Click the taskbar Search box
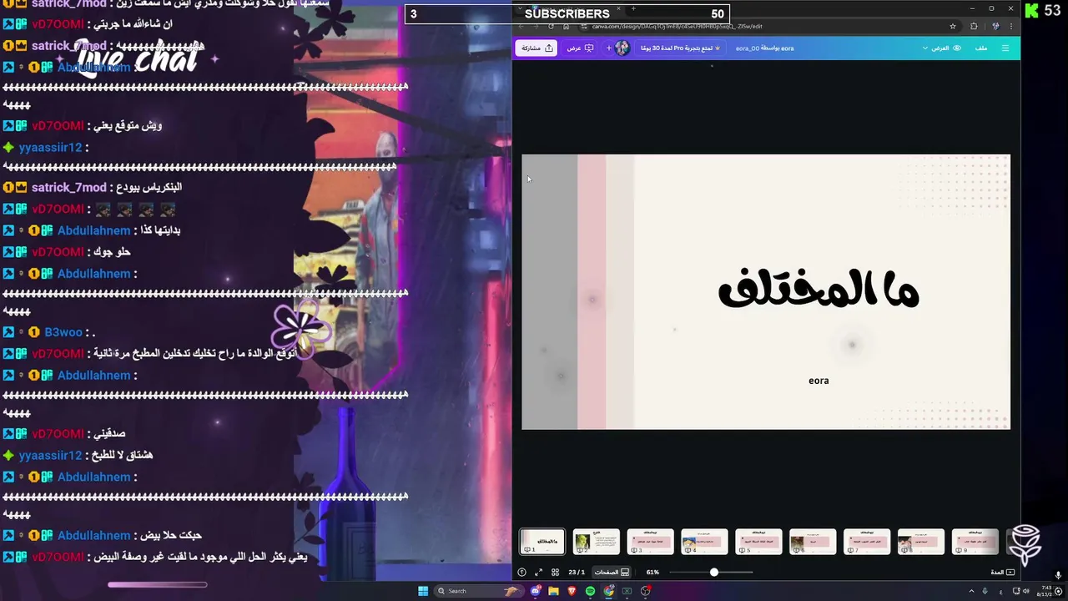This screenshot has width=1068, height=601. 478,591
